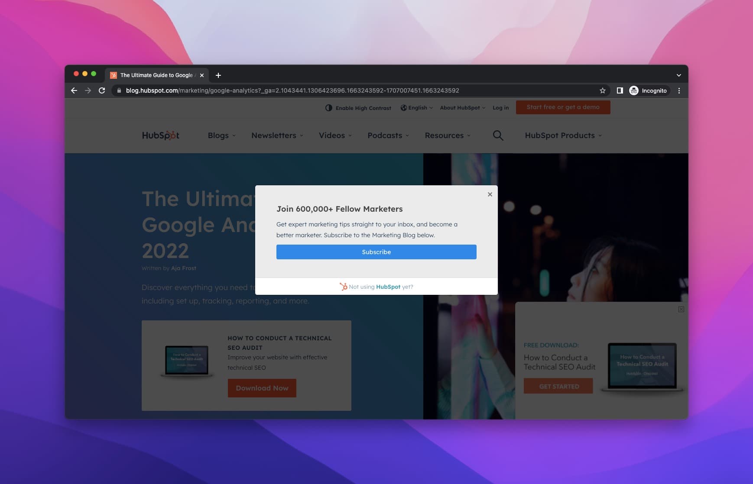
Task: Open Chrome's three-dot menu
Action: click(679, 90)
